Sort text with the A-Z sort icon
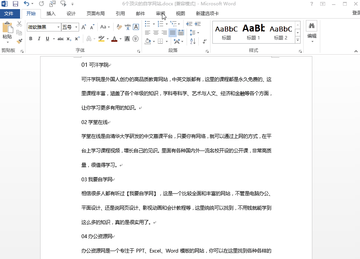The width and height of the screenshot is (360, 259). tap(193, 41)
